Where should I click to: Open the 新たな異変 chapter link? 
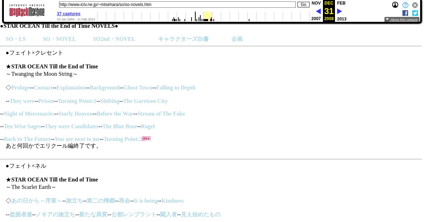pos(93,215)
